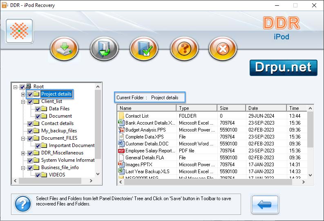Click the orange starburst logo button
Viewport: 324px width, 221px height.
pos(20,31)
